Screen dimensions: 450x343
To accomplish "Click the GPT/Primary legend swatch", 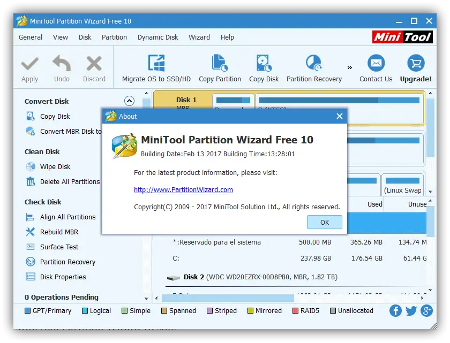I will [27, 310].
